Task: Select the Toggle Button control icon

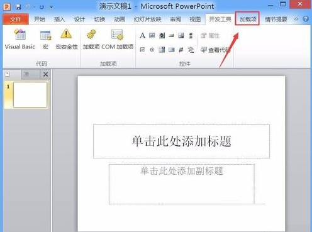Action: tap(181, 50)
